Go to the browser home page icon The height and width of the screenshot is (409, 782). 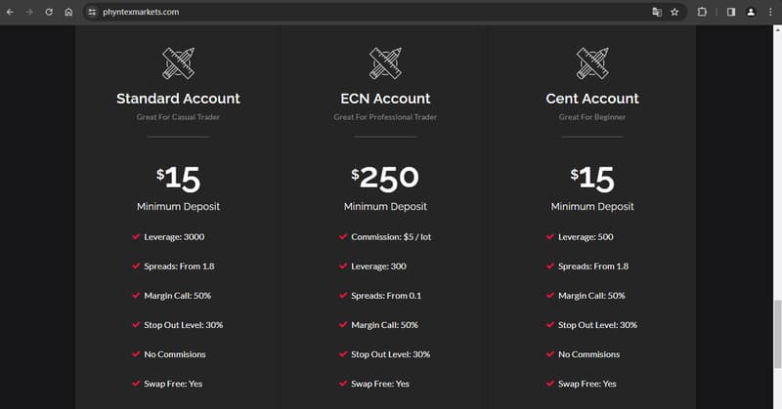(x=68, y=12)
